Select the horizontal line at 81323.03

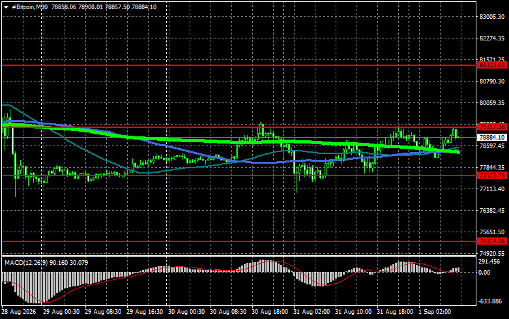[x=239, y=65]
